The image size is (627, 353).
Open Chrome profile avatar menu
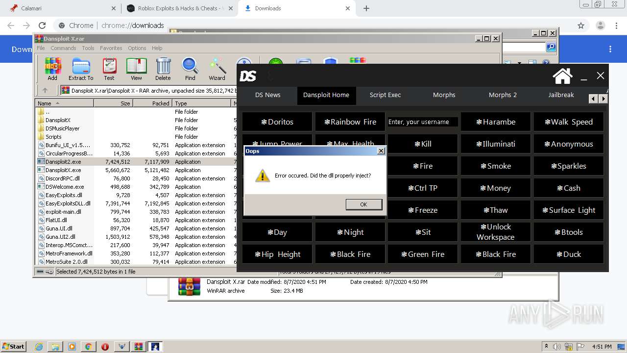tap(600, 25)
